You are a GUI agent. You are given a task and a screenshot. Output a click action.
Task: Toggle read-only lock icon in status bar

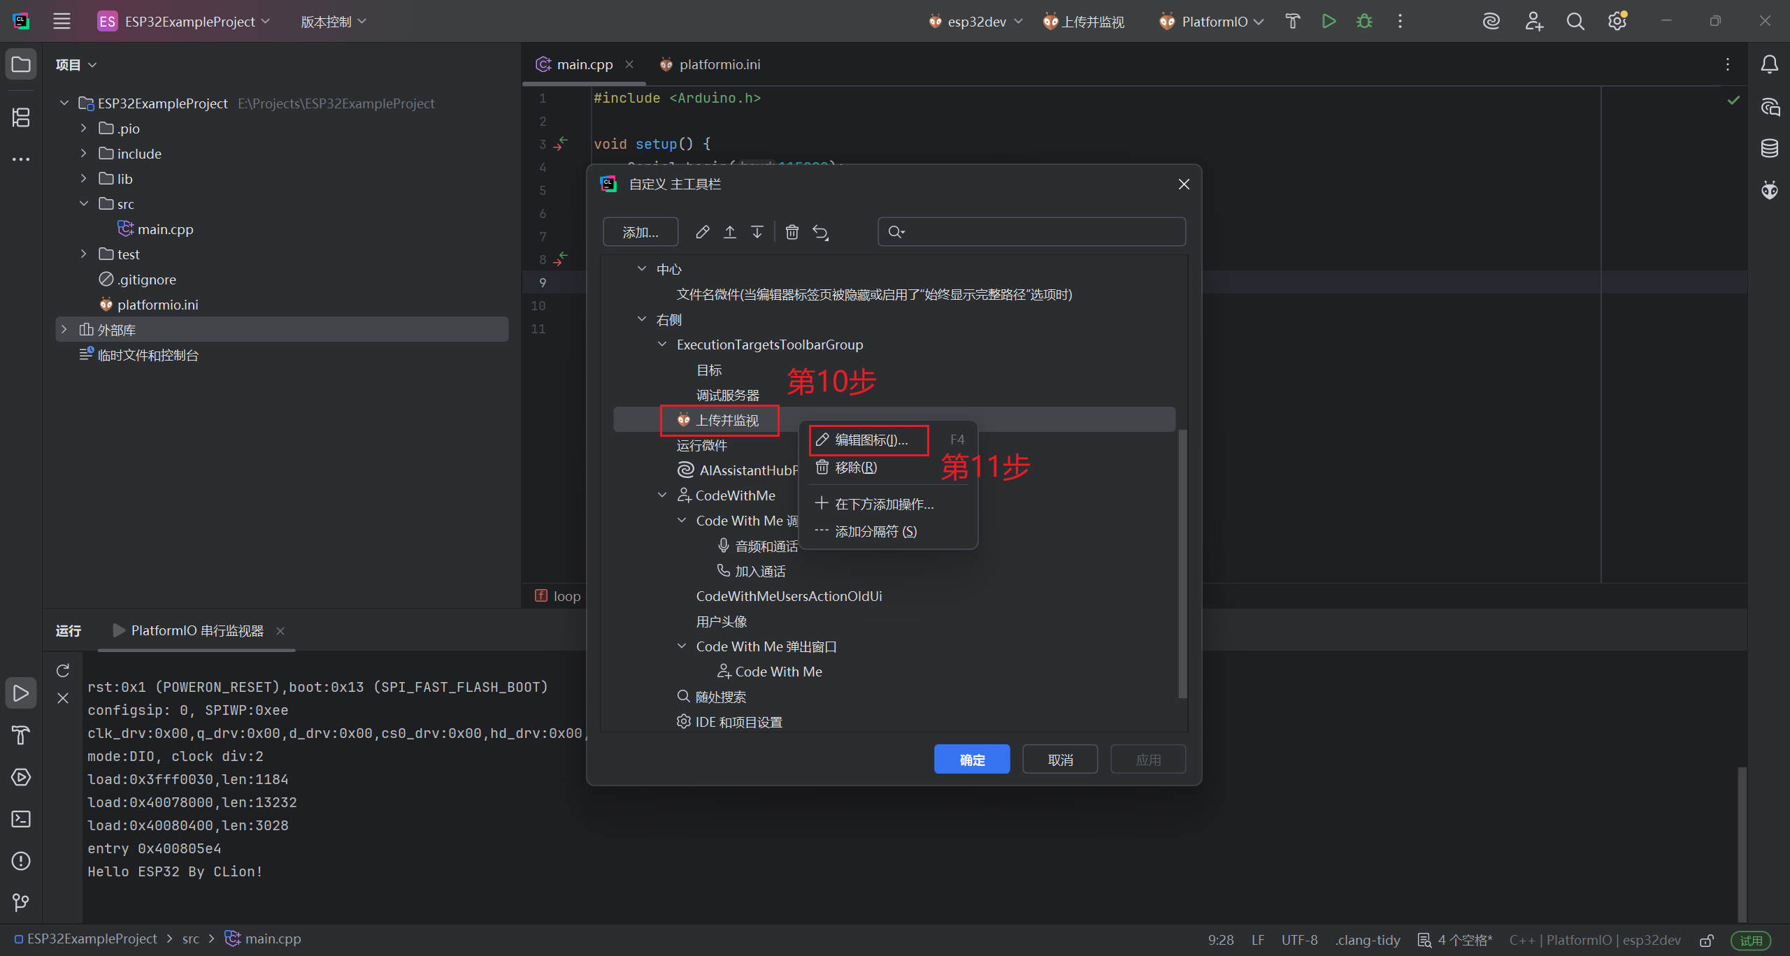[1707, 940]
